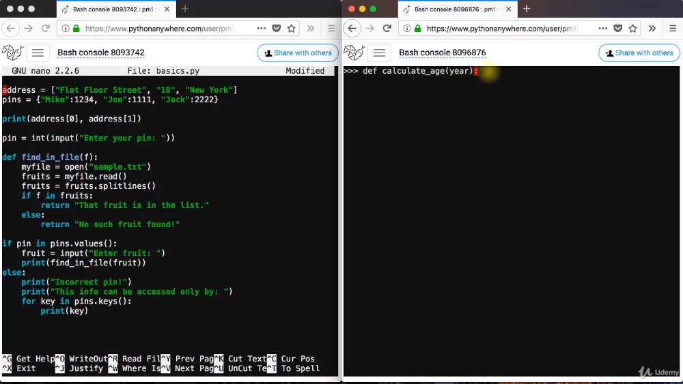Click 'fruits = myfile.read()' line

tap(74, 176)
